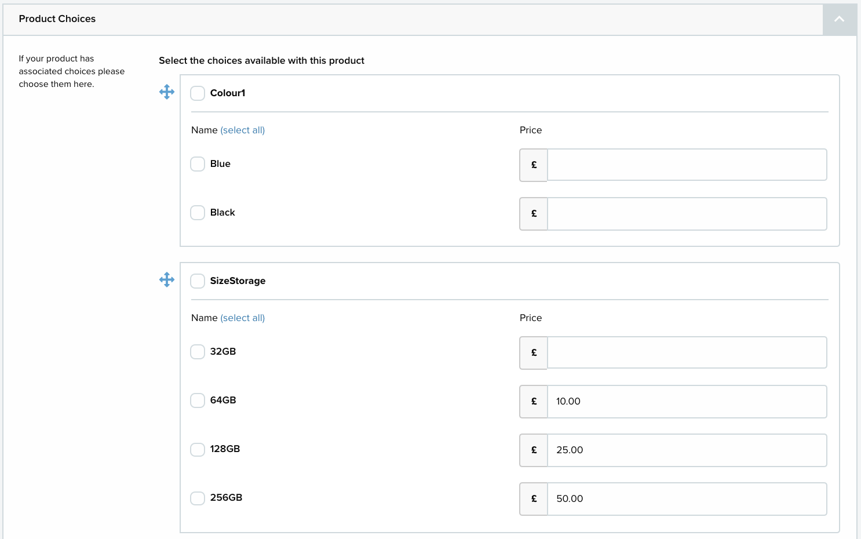Image resolution: width=861 pixels, height=539 pixels.
Task: Click select all under Colour1
Action: (x=243, y=130)
